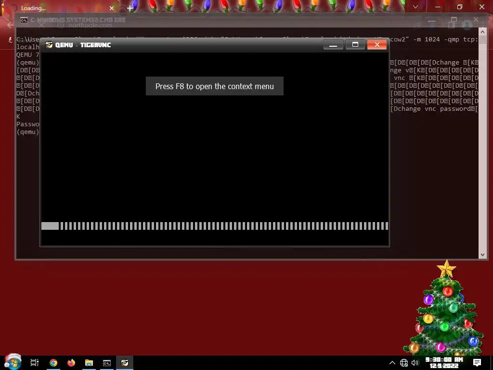Viewport: 493px width, 370px height.
Task: Maximize the QEMU TigerVNC window
Action: point(355,45)
